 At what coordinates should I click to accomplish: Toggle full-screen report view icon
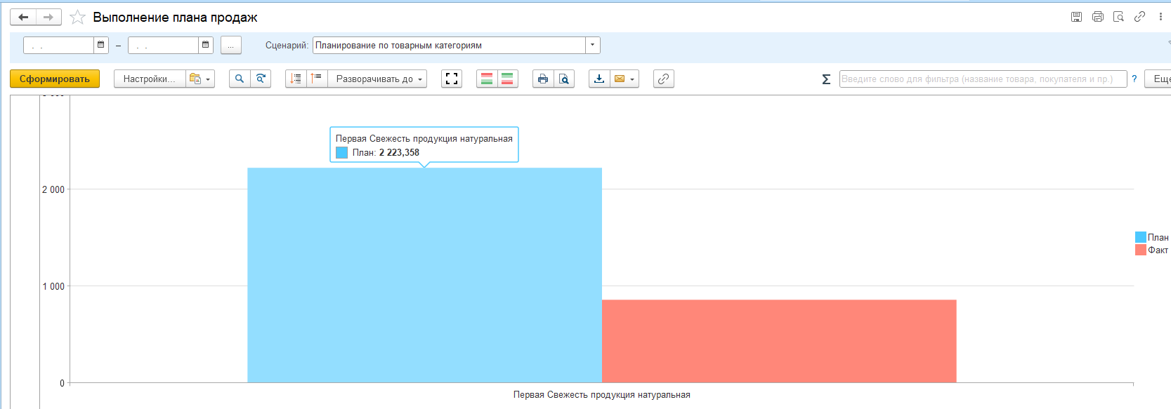(x=452, y=79)
